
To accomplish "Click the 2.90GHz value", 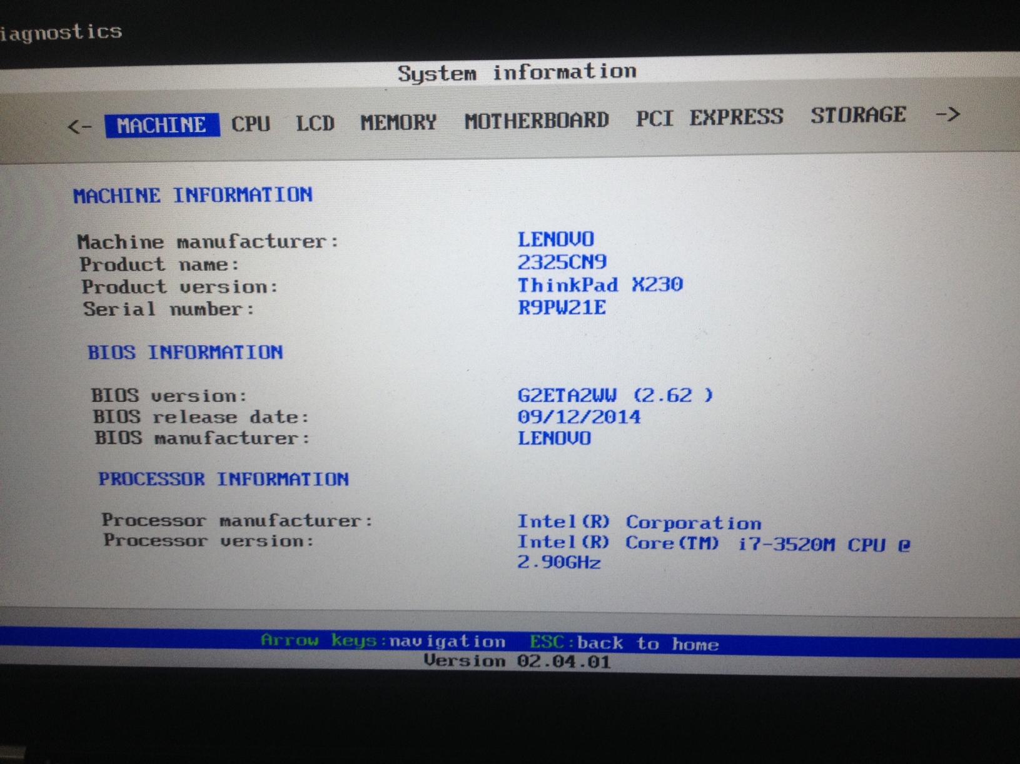I will (x=558, y=562).
